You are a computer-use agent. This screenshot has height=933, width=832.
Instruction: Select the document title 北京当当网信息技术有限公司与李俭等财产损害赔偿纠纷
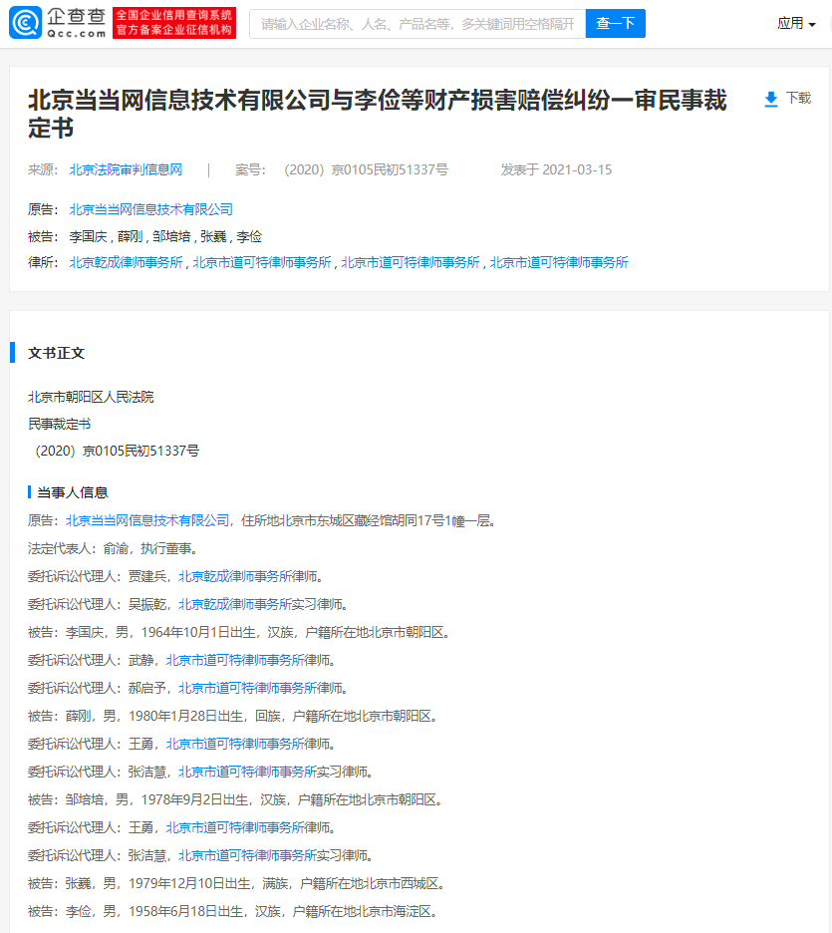tap(377, 114)
